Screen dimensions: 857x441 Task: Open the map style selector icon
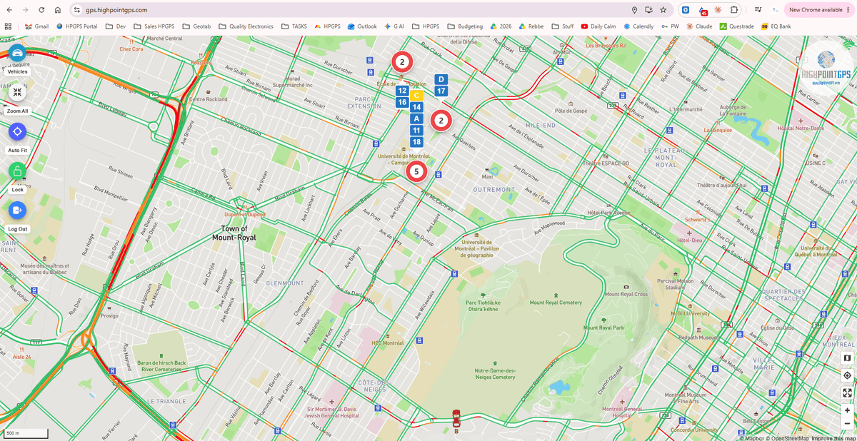[847, 358]
